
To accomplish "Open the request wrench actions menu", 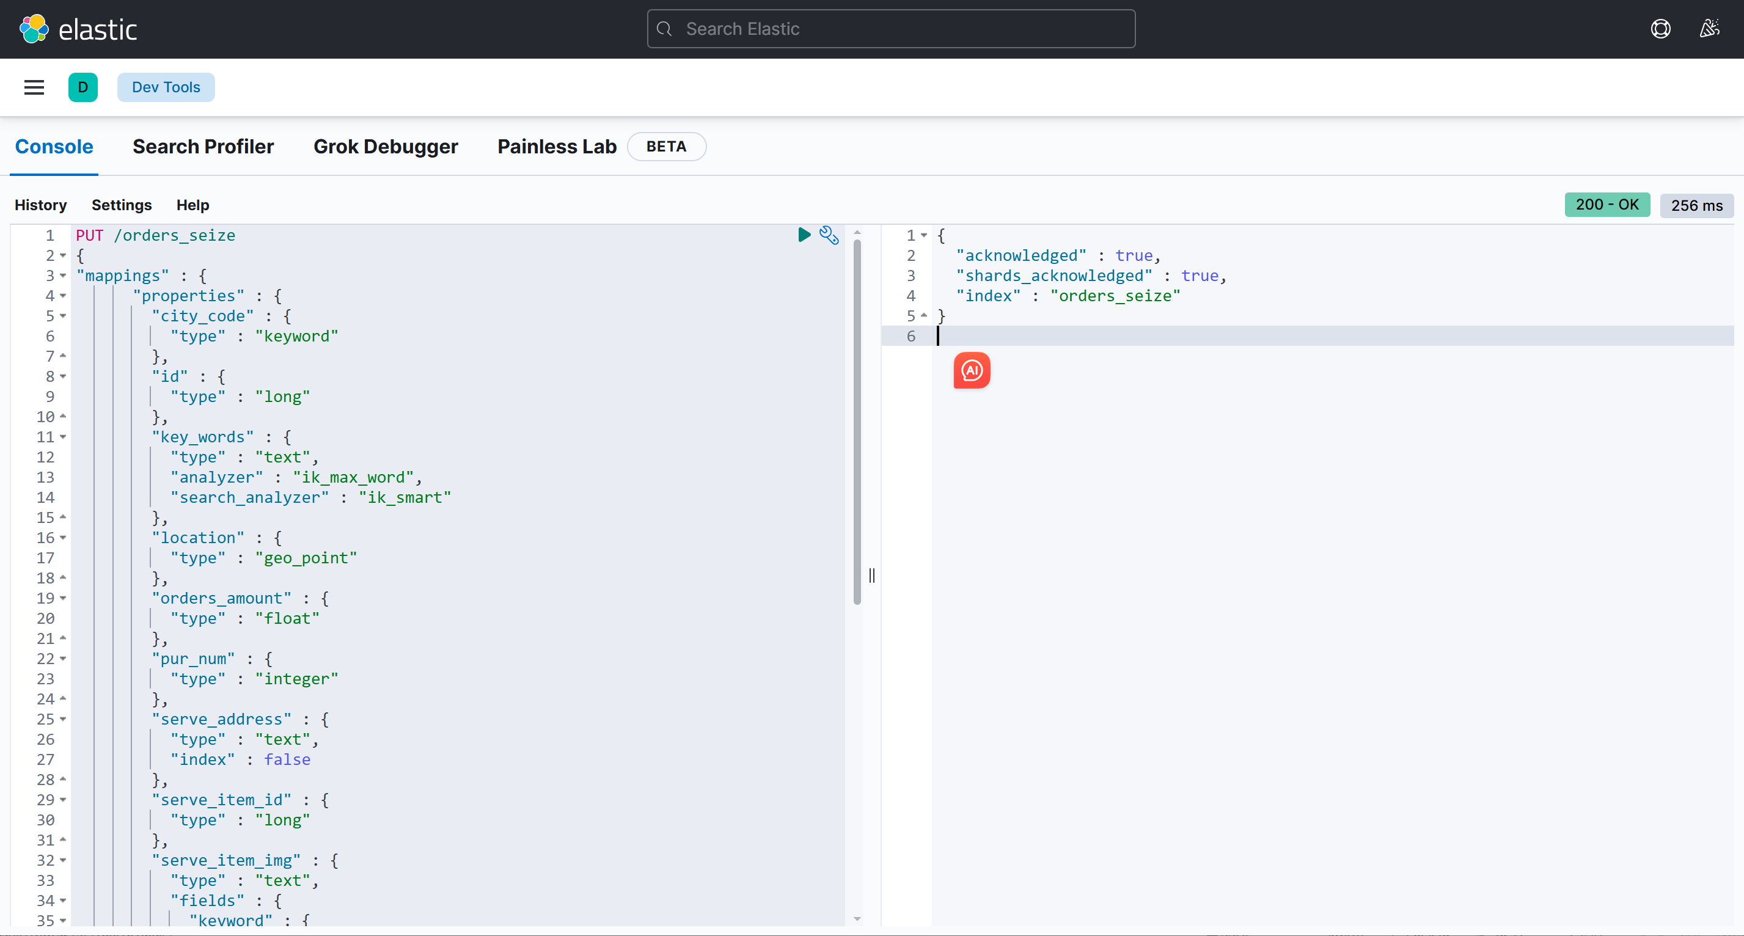I will click(x=829, y=235).
